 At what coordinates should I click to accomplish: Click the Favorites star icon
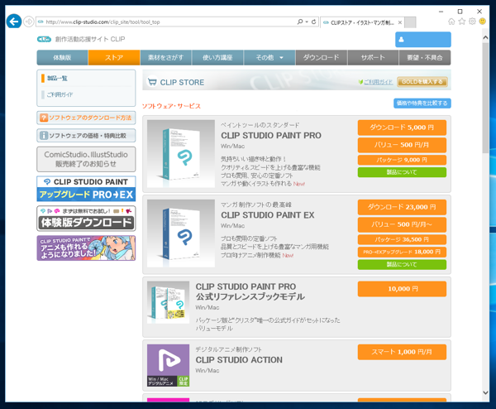tap(462, 22)
